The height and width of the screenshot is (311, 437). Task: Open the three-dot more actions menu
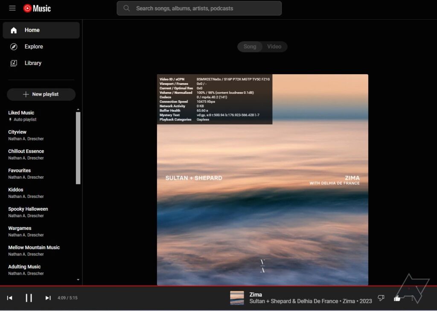coord(412,298)
